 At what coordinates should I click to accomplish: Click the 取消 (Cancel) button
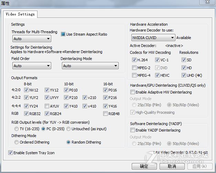tap(172, 166)
